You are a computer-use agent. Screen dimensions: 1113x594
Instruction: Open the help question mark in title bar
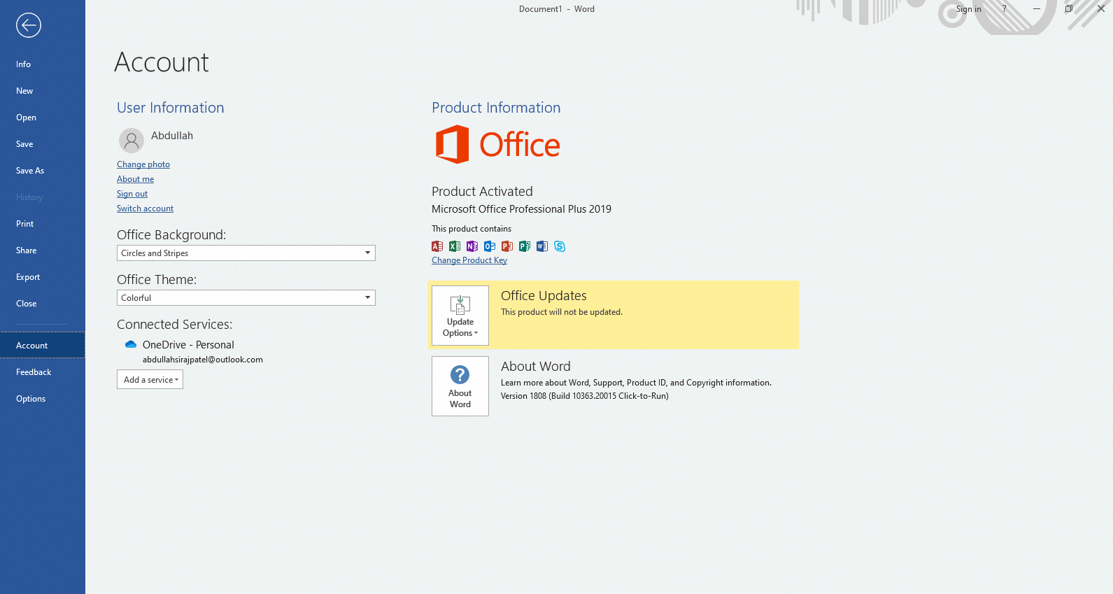pyautogui.click(x=1005, y=9)
